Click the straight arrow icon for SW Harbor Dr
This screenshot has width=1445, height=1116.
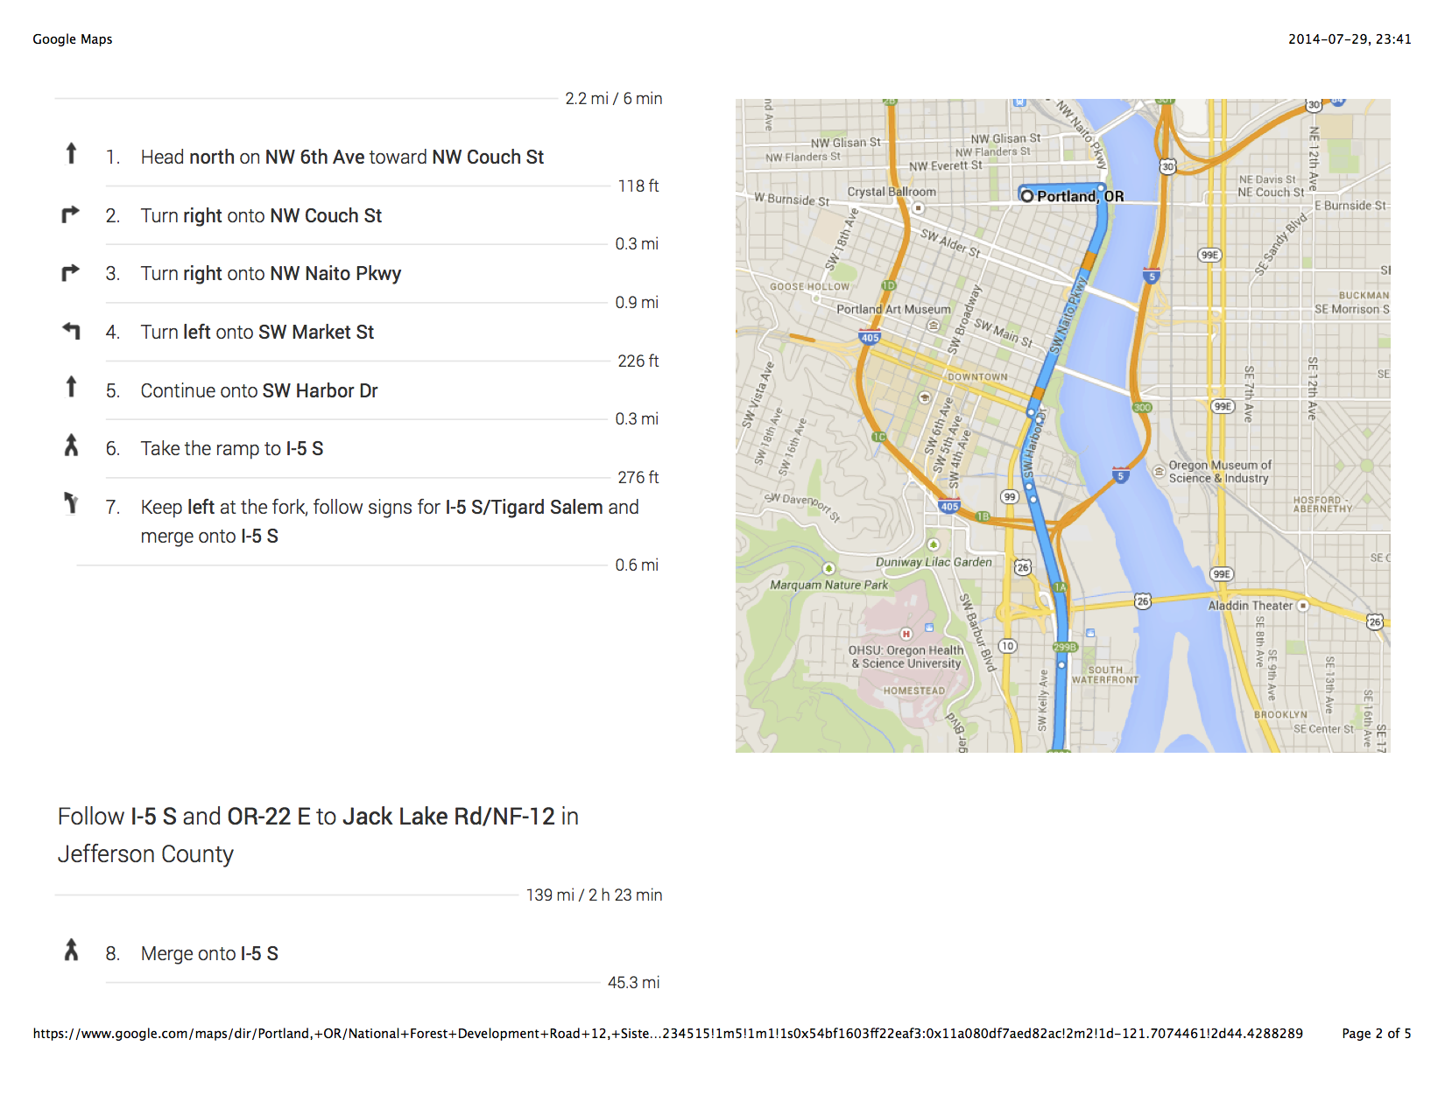72,387
